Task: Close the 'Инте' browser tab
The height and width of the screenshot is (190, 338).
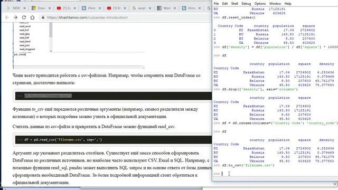Action: (x=100, y=8)
